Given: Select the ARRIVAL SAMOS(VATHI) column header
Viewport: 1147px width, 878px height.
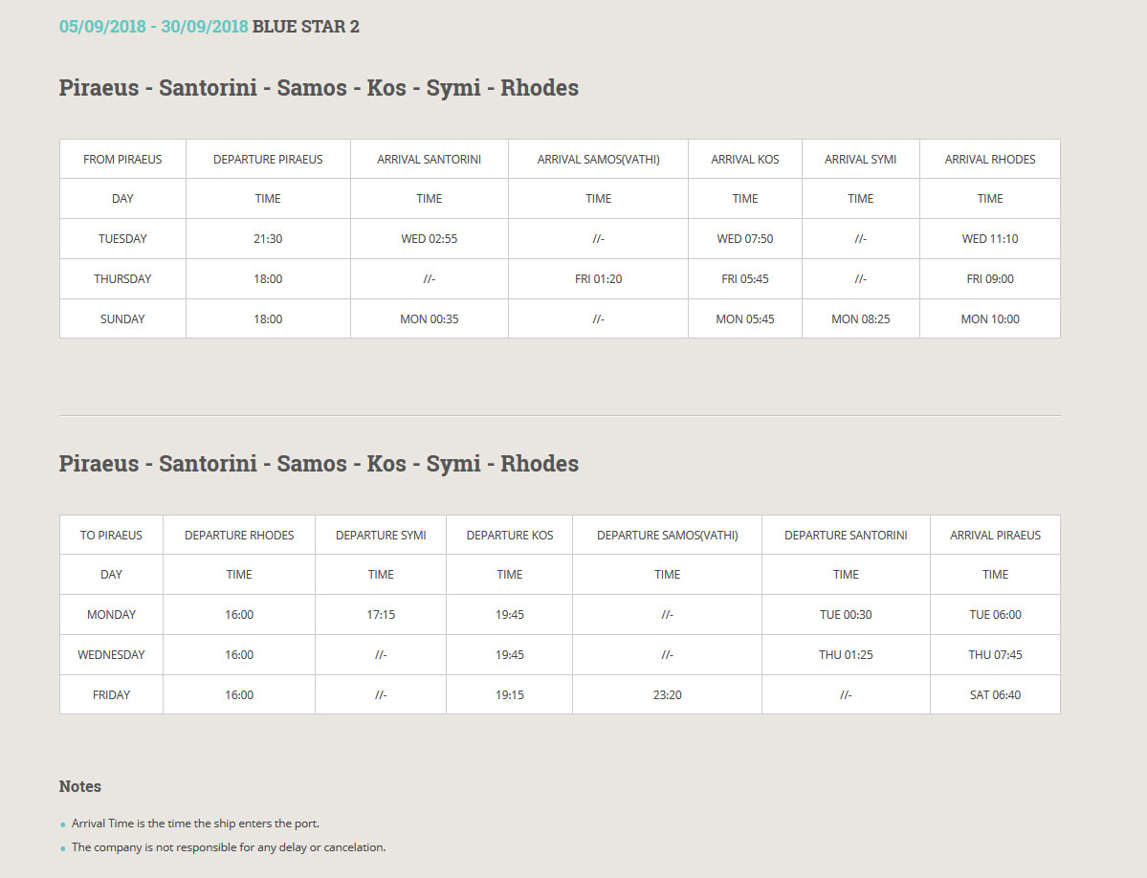Looking at the screenshot, I should pyautogui.click(x=598, y=160).
